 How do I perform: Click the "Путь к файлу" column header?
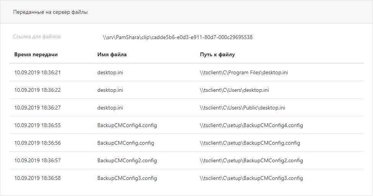click(x=218, y=55)
